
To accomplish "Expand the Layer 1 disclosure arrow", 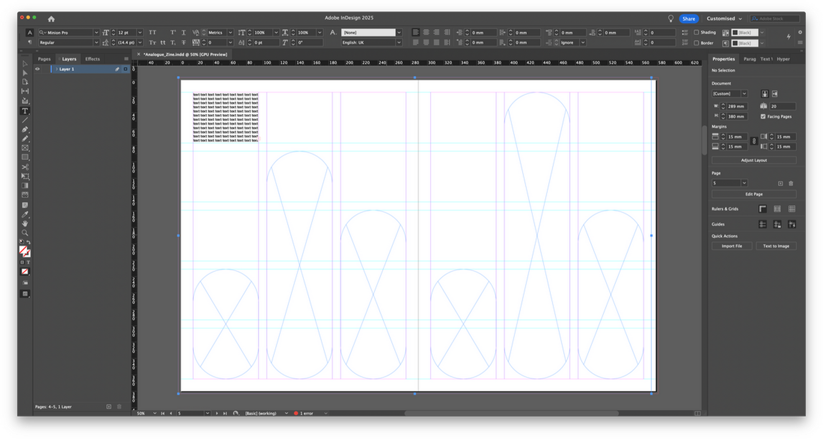I will (x=56, y=69).
